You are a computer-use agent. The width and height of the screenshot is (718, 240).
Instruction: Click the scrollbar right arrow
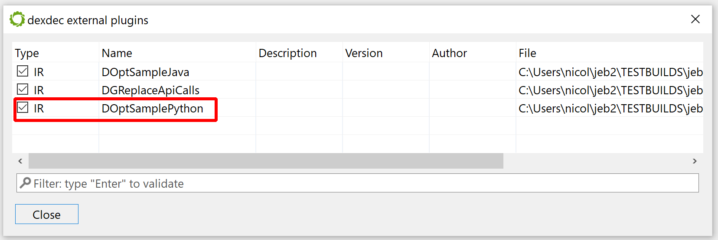coord(695,161)
